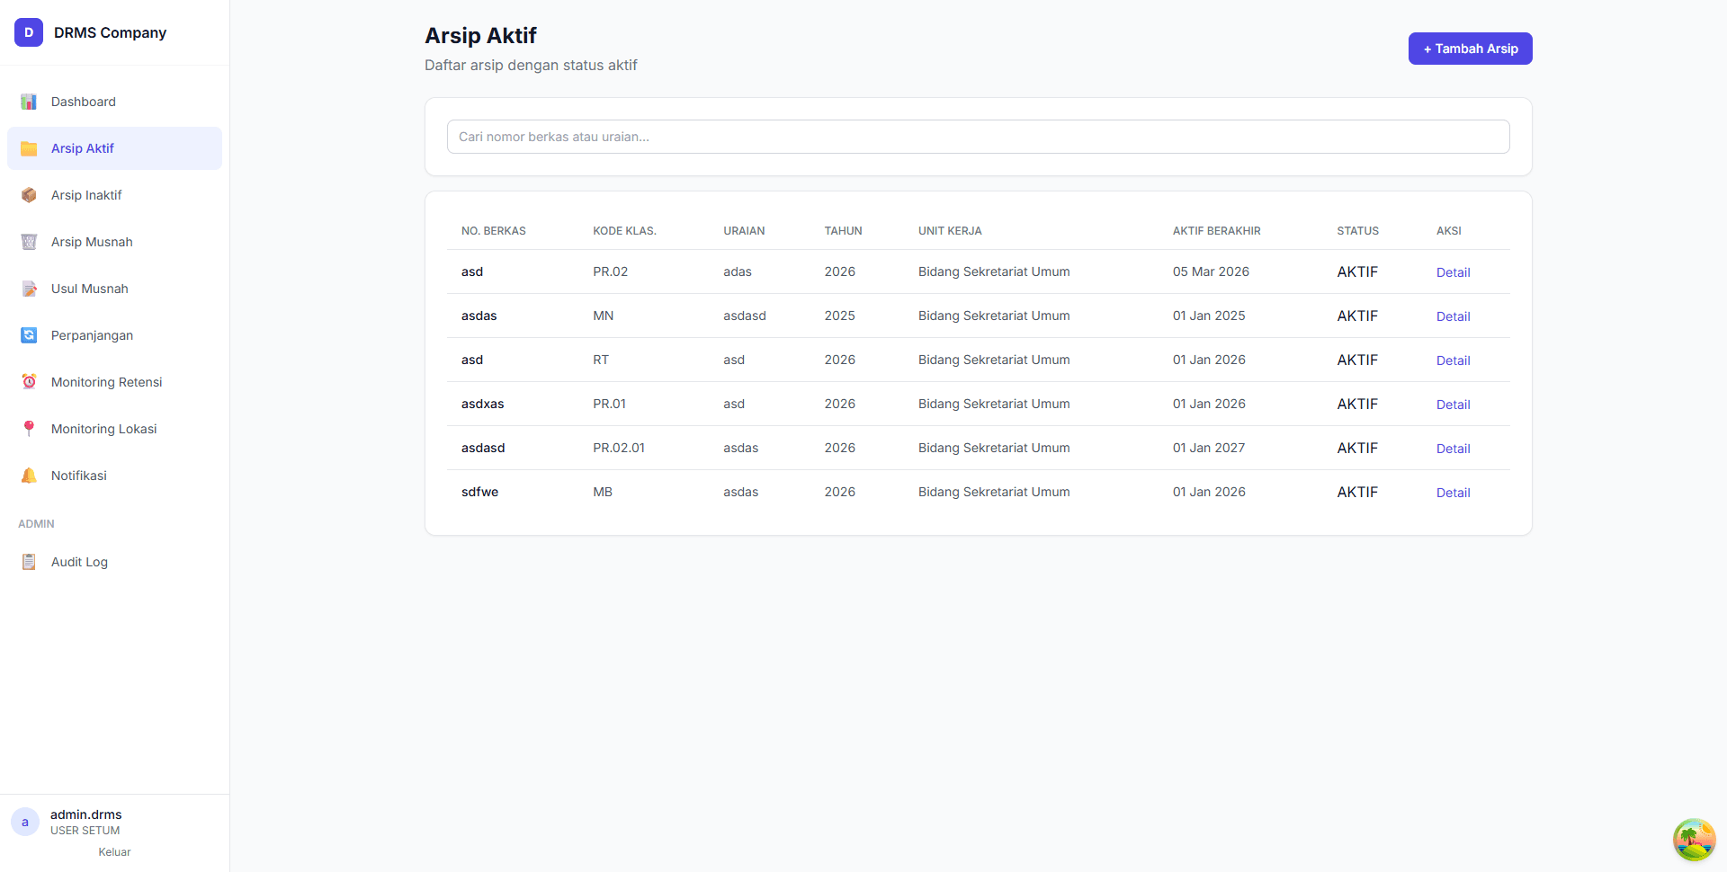The image size is (1727, 872).
Task: Click the Arsip Aktif page heading
Action: 480,35
